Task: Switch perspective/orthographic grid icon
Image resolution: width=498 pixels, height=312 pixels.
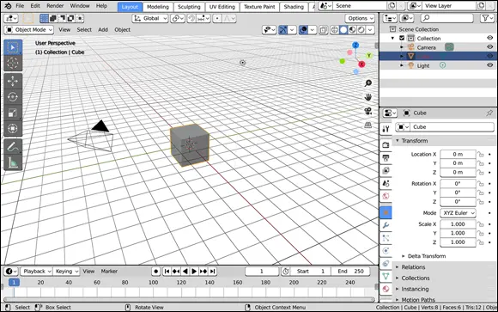Action: click(x=367, y=125)
